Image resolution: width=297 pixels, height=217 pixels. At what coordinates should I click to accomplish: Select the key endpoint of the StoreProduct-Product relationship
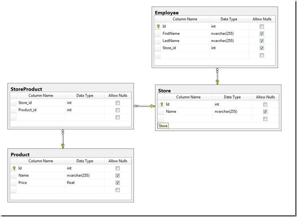[x=63, y=146]
